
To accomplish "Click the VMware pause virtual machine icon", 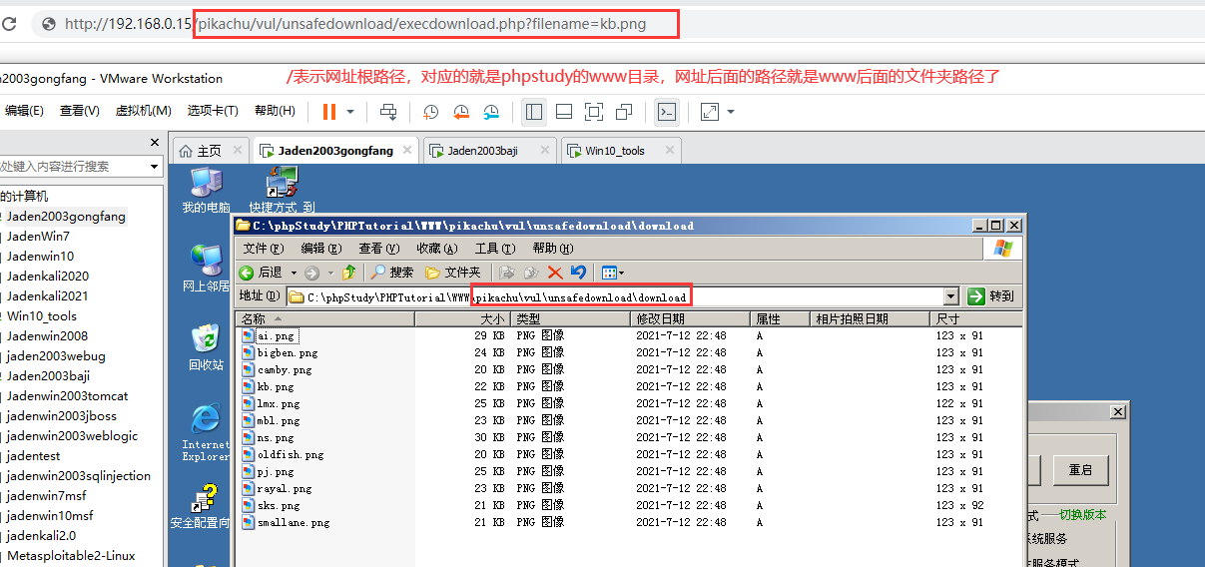I will pos(328,112).
